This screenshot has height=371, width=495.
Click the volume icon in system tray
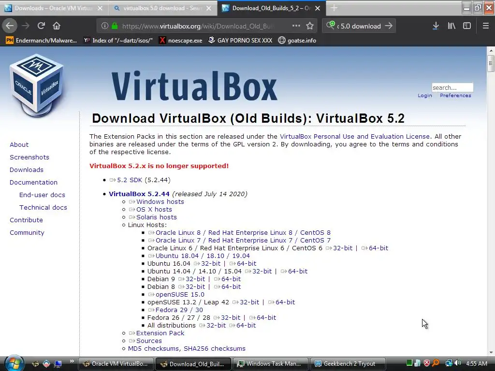coord(457,363)
